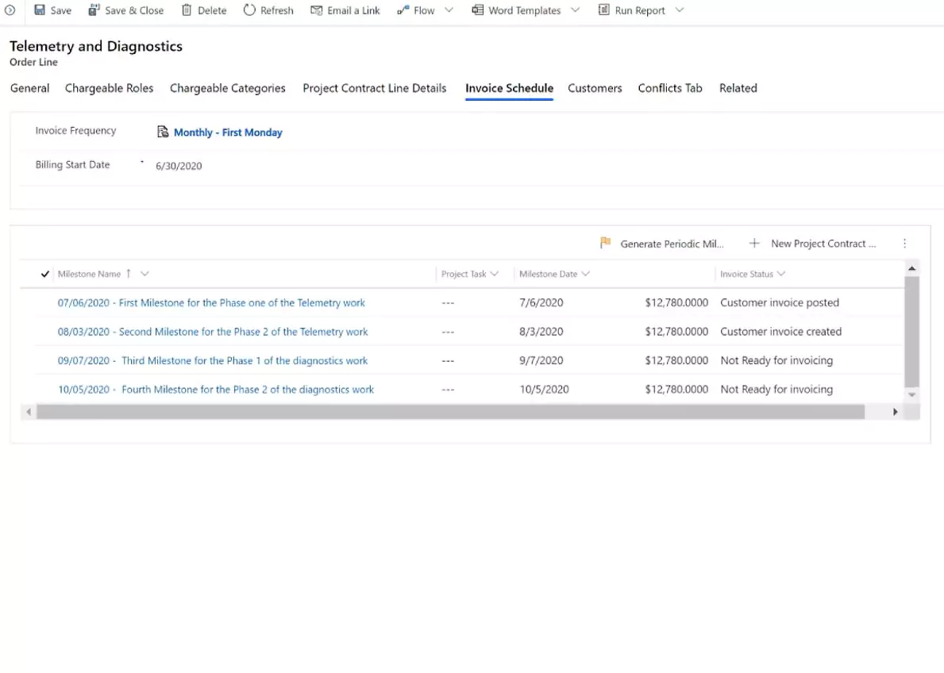Image resolution: width=944 pixels, height=673 pixels.
Task: Open the Run Report dropdown chevron
Action: tap(680, 10)
